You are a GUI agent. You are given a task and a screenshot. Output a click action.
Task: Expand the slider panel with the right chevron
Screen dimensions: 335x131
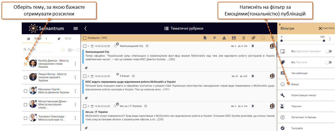click(330, 39)
